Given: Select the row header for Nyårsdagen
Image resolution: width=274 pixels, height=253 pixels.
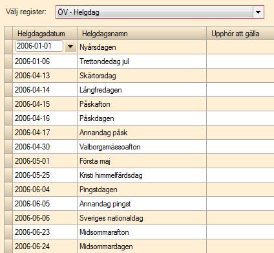Looking at the screenshot, I should pyautogui.click(x=8, y=47).
